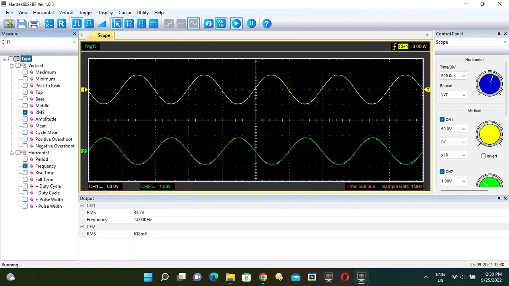Click the sine interpolation toolbar icon

click(x=193, y=23)
